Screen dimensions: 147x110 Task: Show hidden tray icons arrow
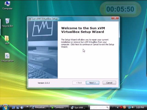118,107
